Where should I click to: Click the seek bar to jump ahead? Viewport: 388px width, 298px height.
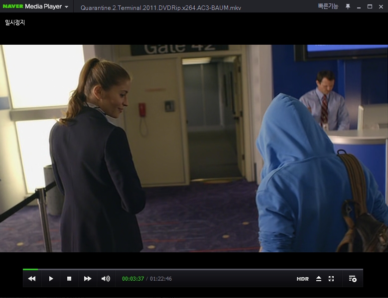click(199, 269)
